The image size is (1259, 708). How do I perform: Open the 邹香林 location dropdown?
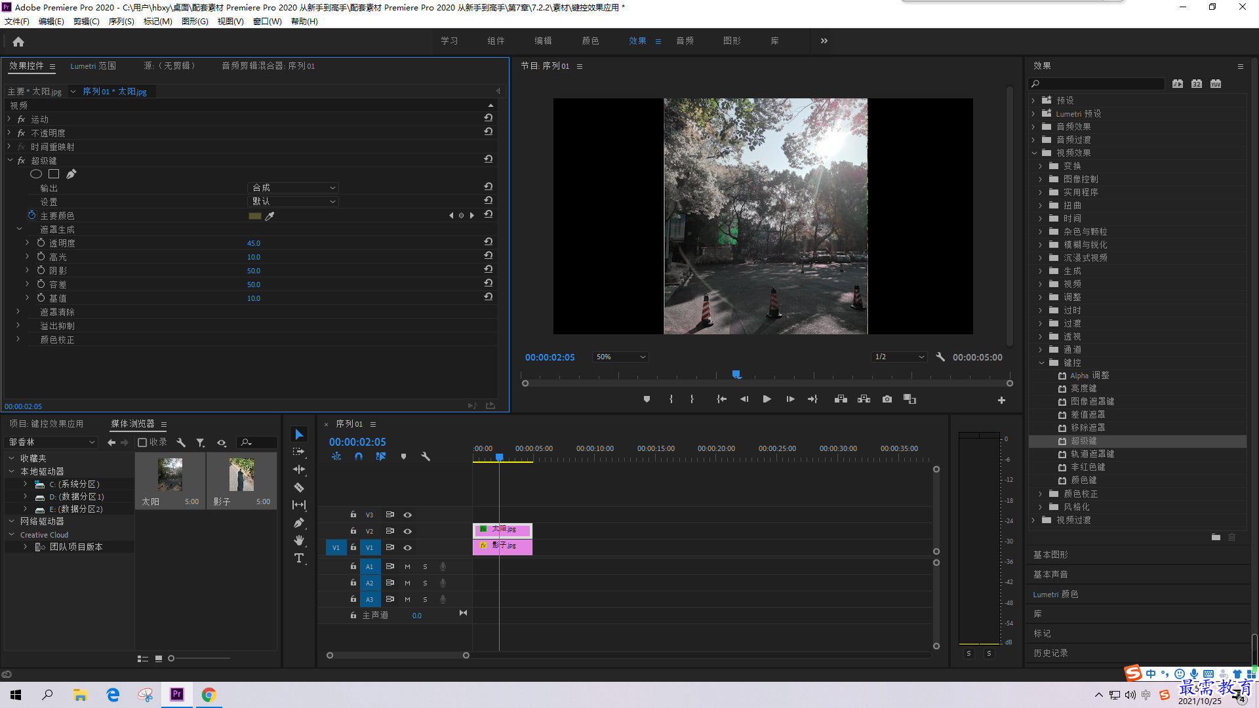[x=52, y=442]
